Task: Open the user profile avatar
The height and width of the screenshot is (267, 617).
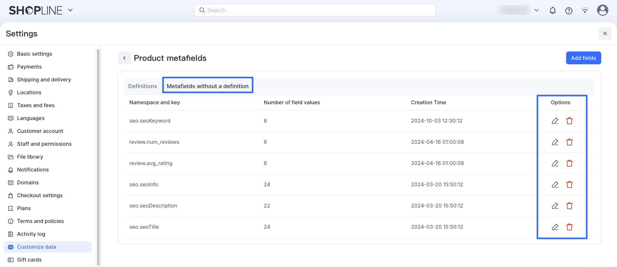Action: (x=603, y=10)
